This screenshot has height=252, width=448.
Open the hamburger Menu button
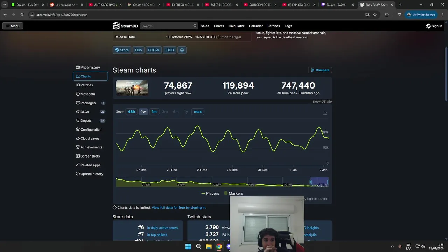(x=13, y=26)
